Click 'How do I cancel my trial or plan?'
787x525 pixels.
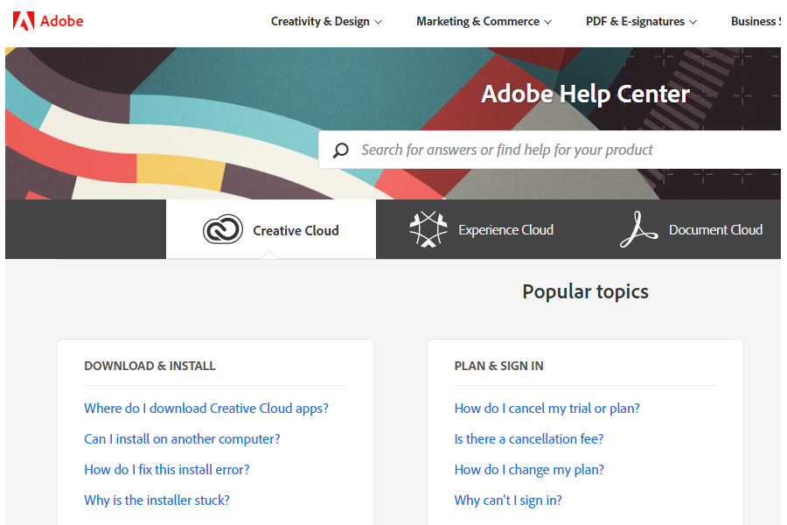pos(547,409)
